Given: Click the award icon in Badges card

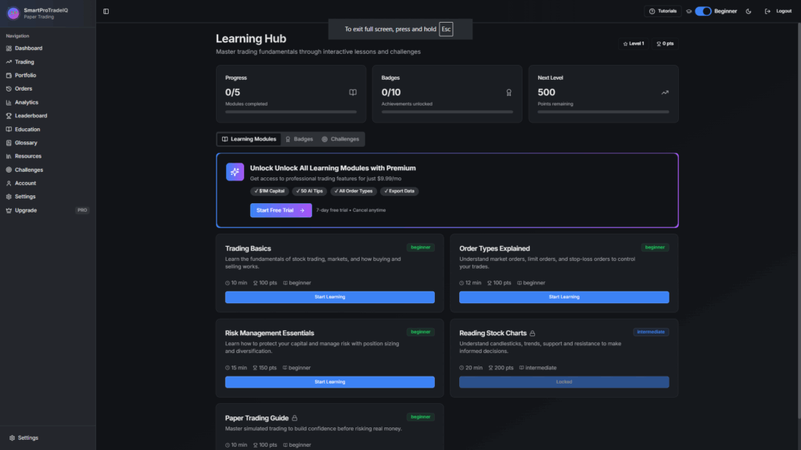Looking at the screenshot, I should pos(508,92).
